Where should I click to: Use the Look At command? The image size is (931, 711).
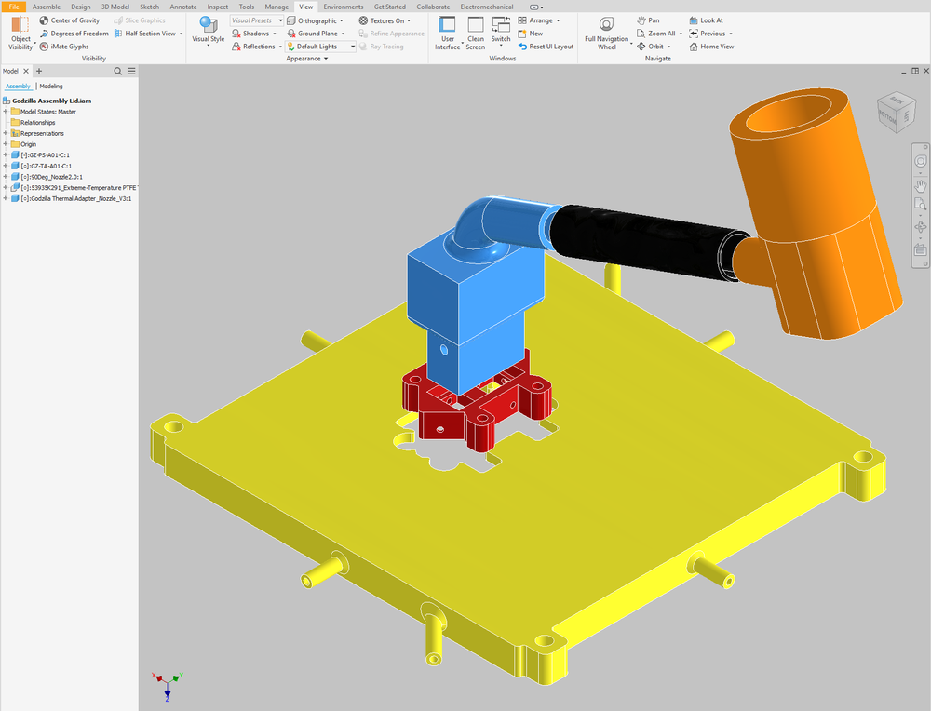click(x=706, y=20)
